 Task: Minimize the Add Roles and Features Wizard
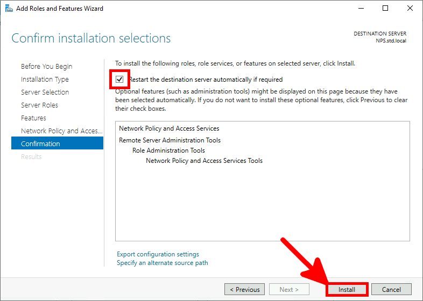pos(360,8)
